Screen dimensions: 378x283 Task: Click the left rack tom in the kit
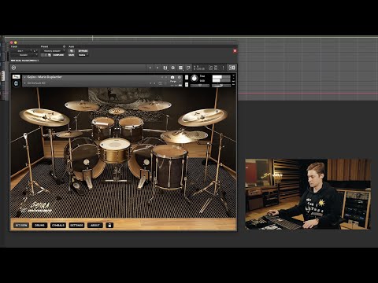[103, 127]
